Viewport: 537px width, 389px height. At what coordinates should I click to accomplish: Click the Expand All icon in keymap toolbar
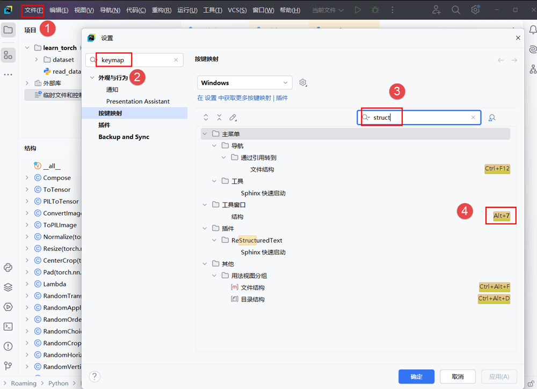[206, 118]
